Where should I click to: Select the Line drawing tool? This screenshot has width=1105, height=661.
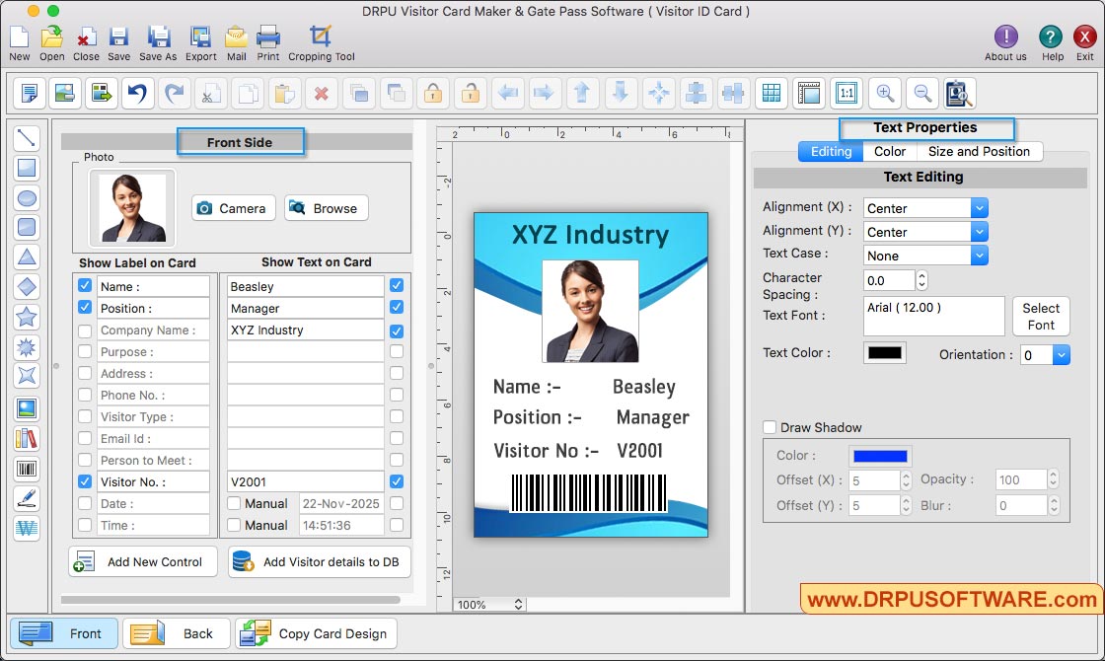[27, 138]
